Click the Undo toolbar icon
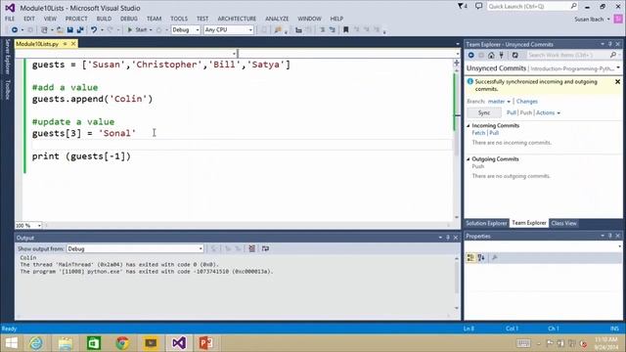626x352 pixels. click(x=94, y=30)
